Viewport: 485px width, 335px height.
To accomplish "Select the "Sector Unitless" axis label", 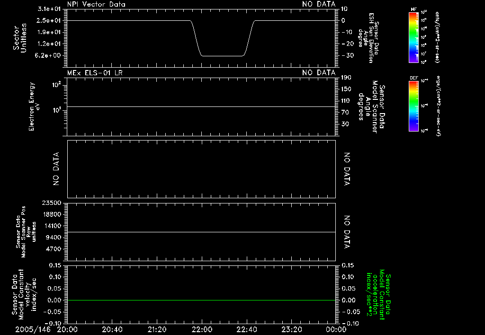I will [x=20, y=38].
